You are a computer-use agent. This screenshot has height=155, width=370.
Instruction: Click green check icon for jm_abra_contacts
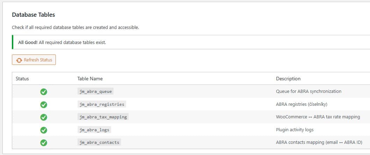coord(44,143)
